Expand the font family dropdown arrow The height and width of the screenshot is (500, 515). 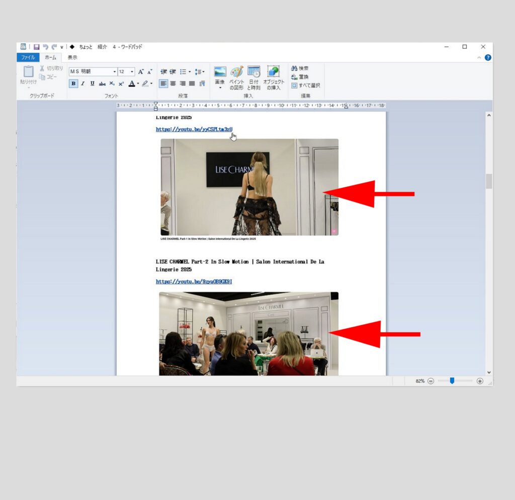[x=115, y=71]
